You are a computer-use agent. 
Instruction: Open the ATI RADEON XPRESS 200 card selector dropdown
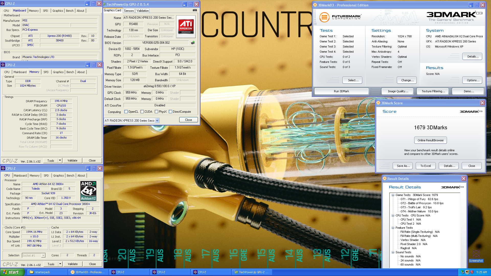(x=157, y=121)
